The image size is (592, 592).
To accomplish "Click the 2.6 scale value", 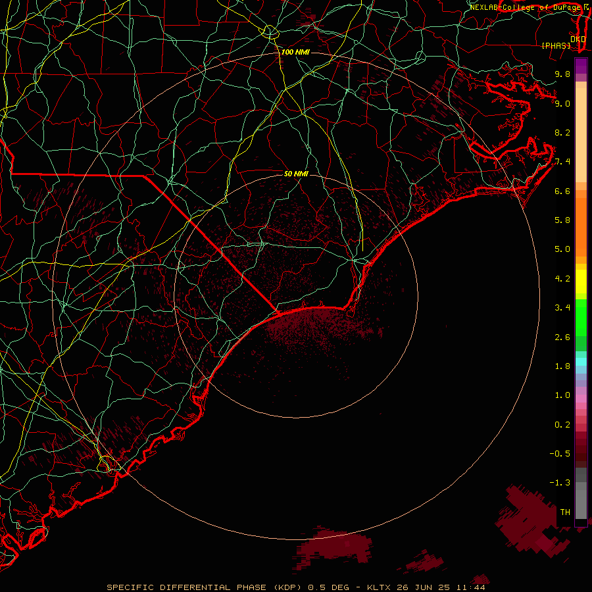I will (x=562, y=337).
